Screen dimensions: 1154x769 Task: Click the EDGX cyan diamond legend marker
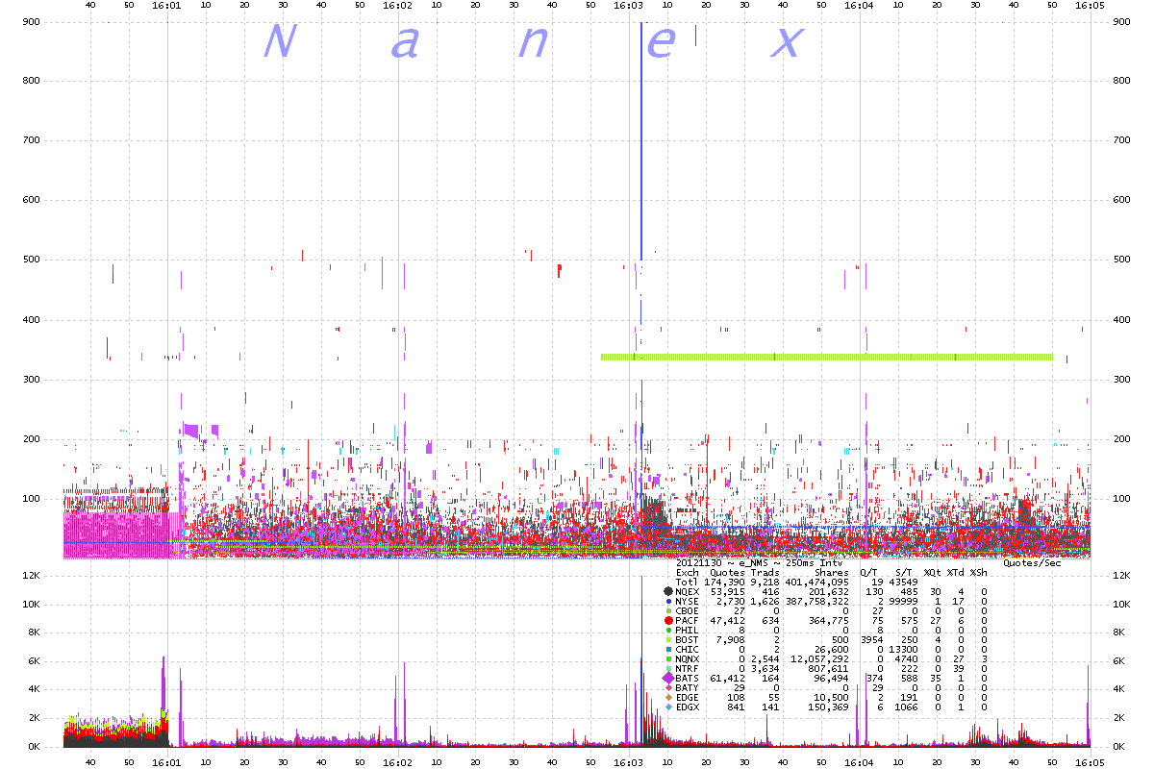pos(668,707)
